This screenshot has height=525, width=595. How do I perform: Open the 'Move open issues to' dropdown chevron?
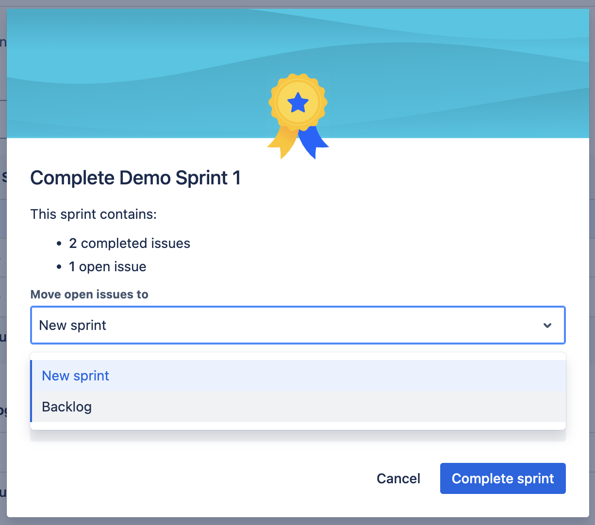[547, 325]
